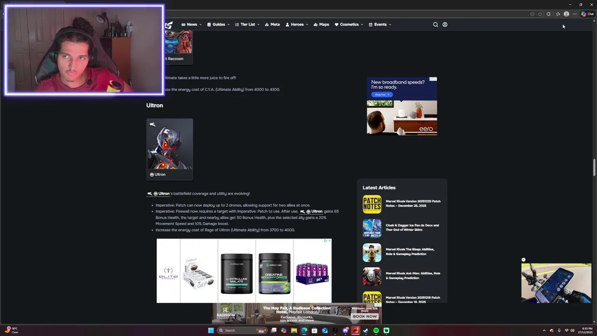
Task: Open clock and date in taskbar
Action: (585, 330)
